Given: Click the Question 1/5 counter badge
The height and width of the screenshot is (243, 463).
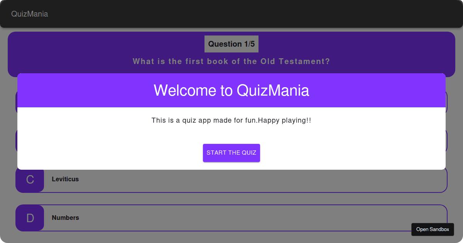Looking at the screenshot, I should click(231, 44).
